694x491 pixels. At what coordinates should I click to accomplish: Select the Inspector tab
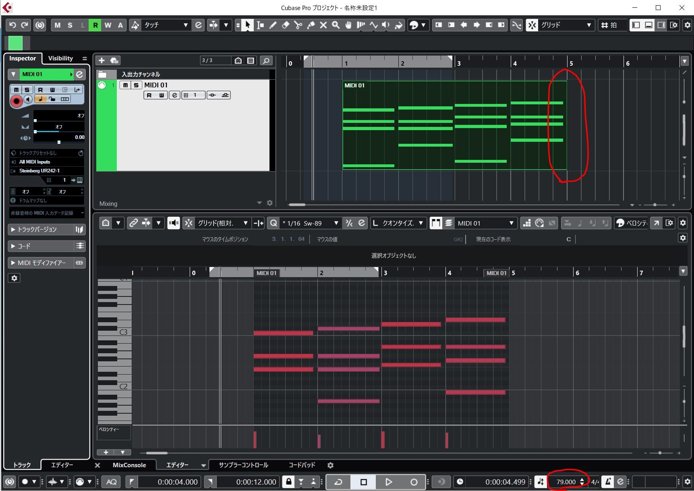coord(23,58)
